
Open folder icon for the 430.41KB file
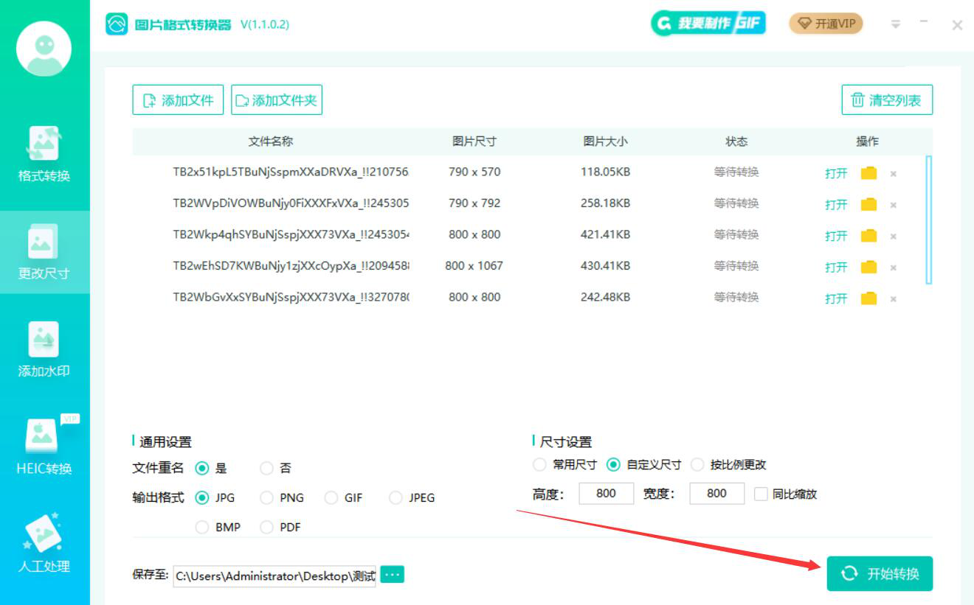coord(869,267)
